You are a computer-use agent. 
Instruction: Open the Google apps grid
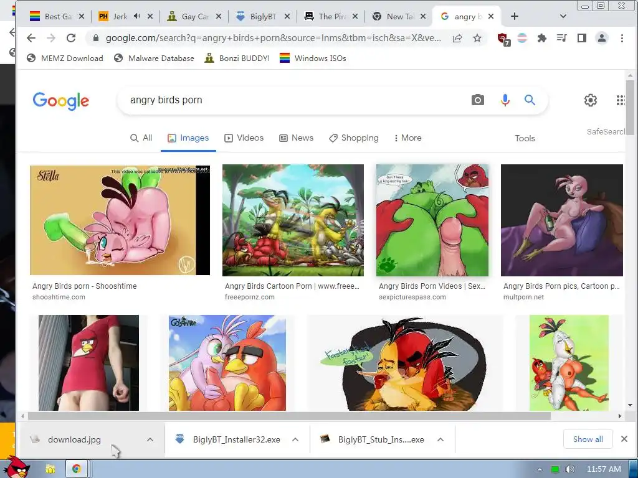coord(621,100)
